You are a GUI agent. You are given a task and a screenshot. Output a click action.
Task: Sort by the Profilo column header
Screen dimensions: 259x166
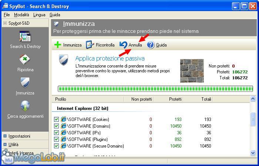coord(60,99)
